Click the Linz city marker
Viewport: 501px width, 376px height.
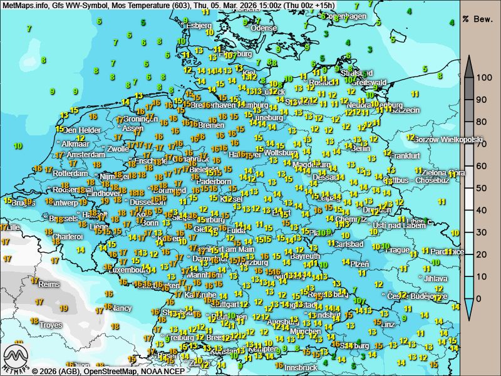click(x=378, y=324)
